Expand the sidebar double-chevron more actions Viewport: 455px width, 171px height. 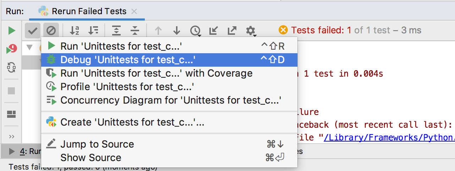(12, 137)
